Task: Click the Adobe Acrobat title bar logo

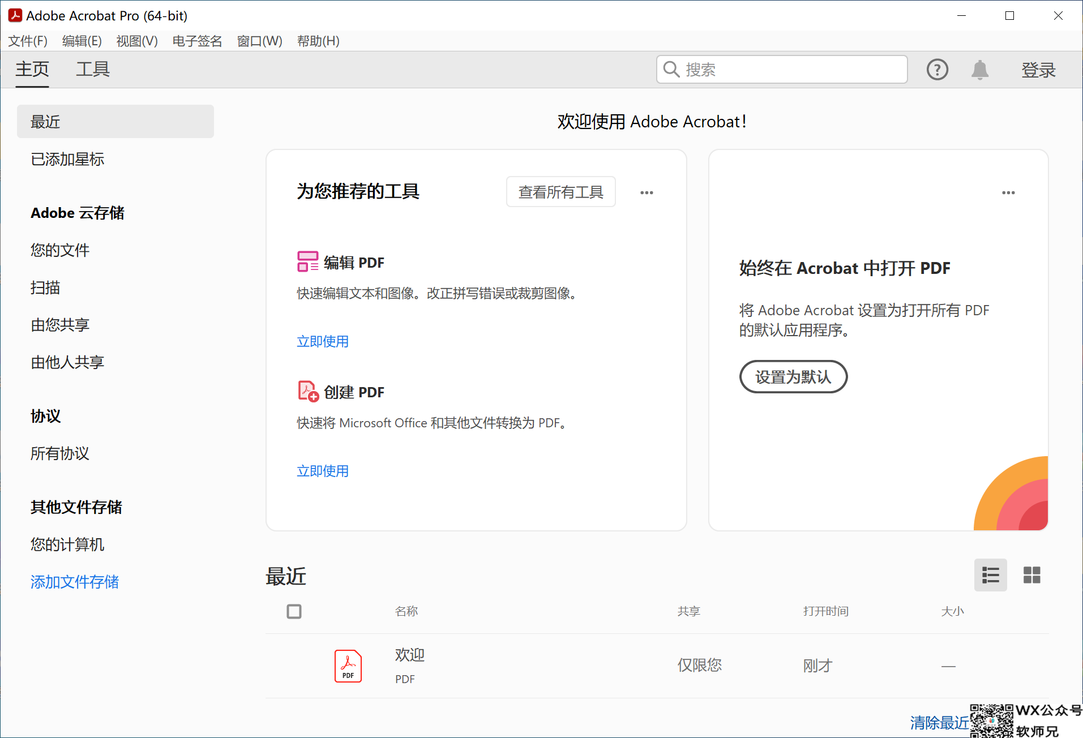Action: coord(15,15)
